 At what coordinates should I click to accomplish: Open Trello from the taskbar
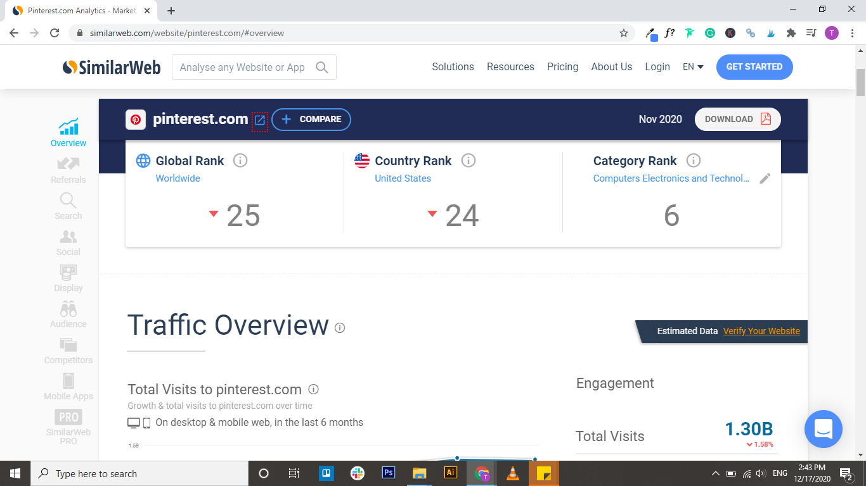(326, 473)
